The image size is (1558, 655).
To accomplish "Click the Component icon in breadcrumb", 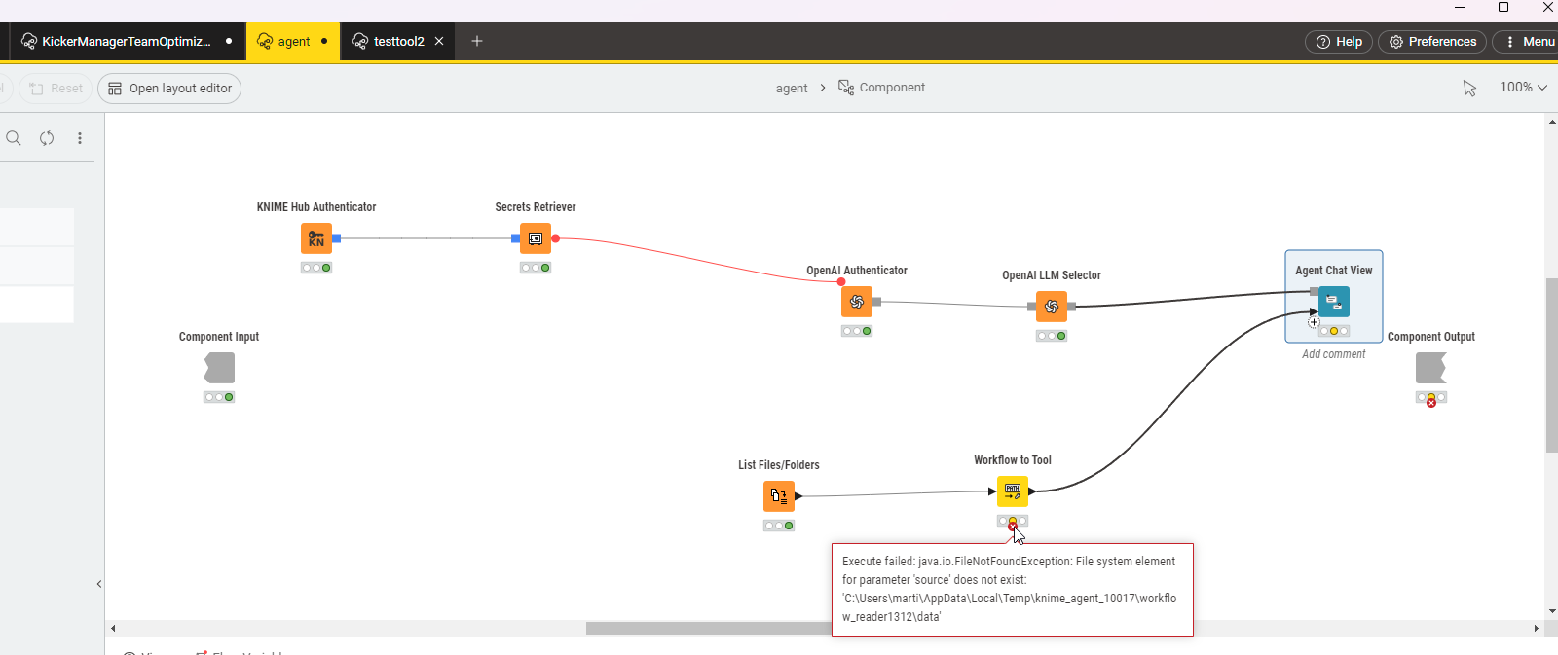I will pyautogui.click(x=846, y=88).
